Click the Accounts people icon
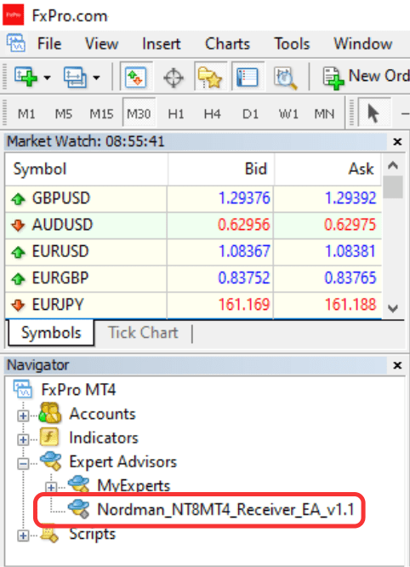The width and height of the screenshot is (410, 567). [50, 413]
